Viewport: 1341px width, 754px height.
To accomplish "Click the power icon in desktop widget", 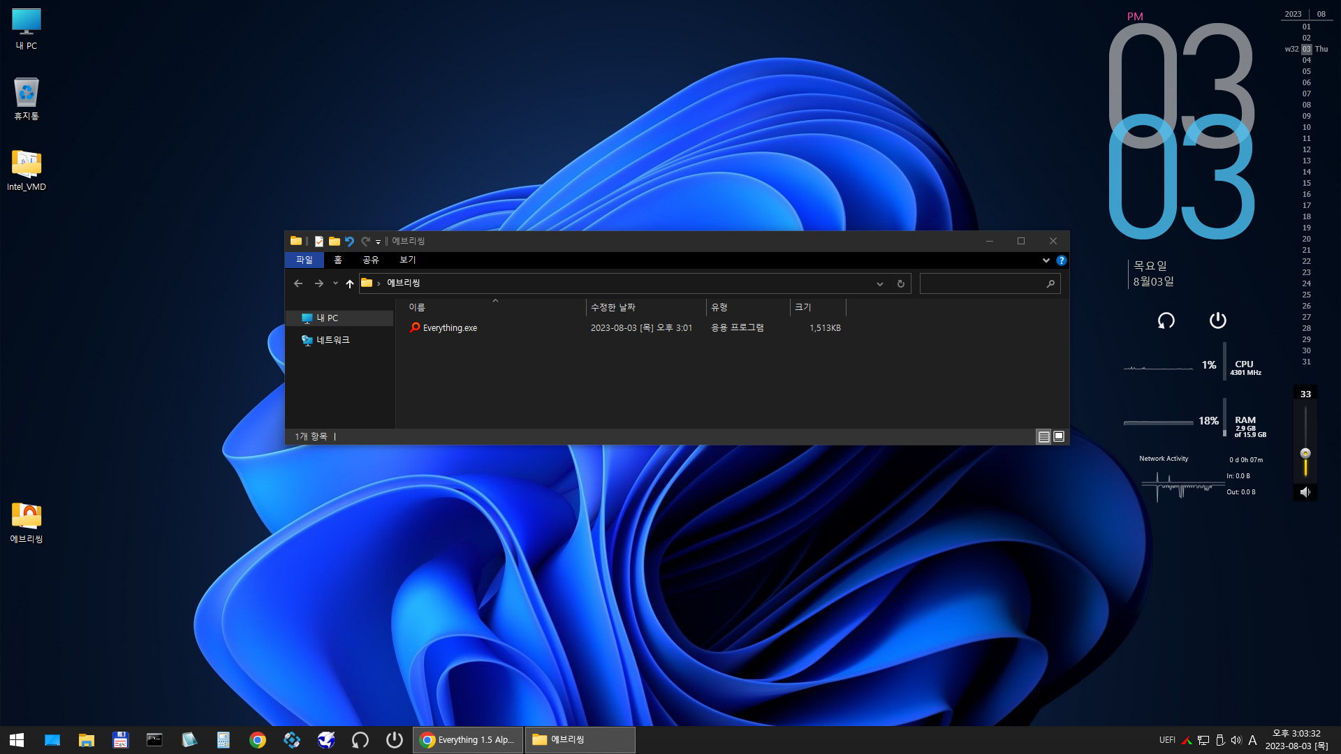I will coord(1217,320).
